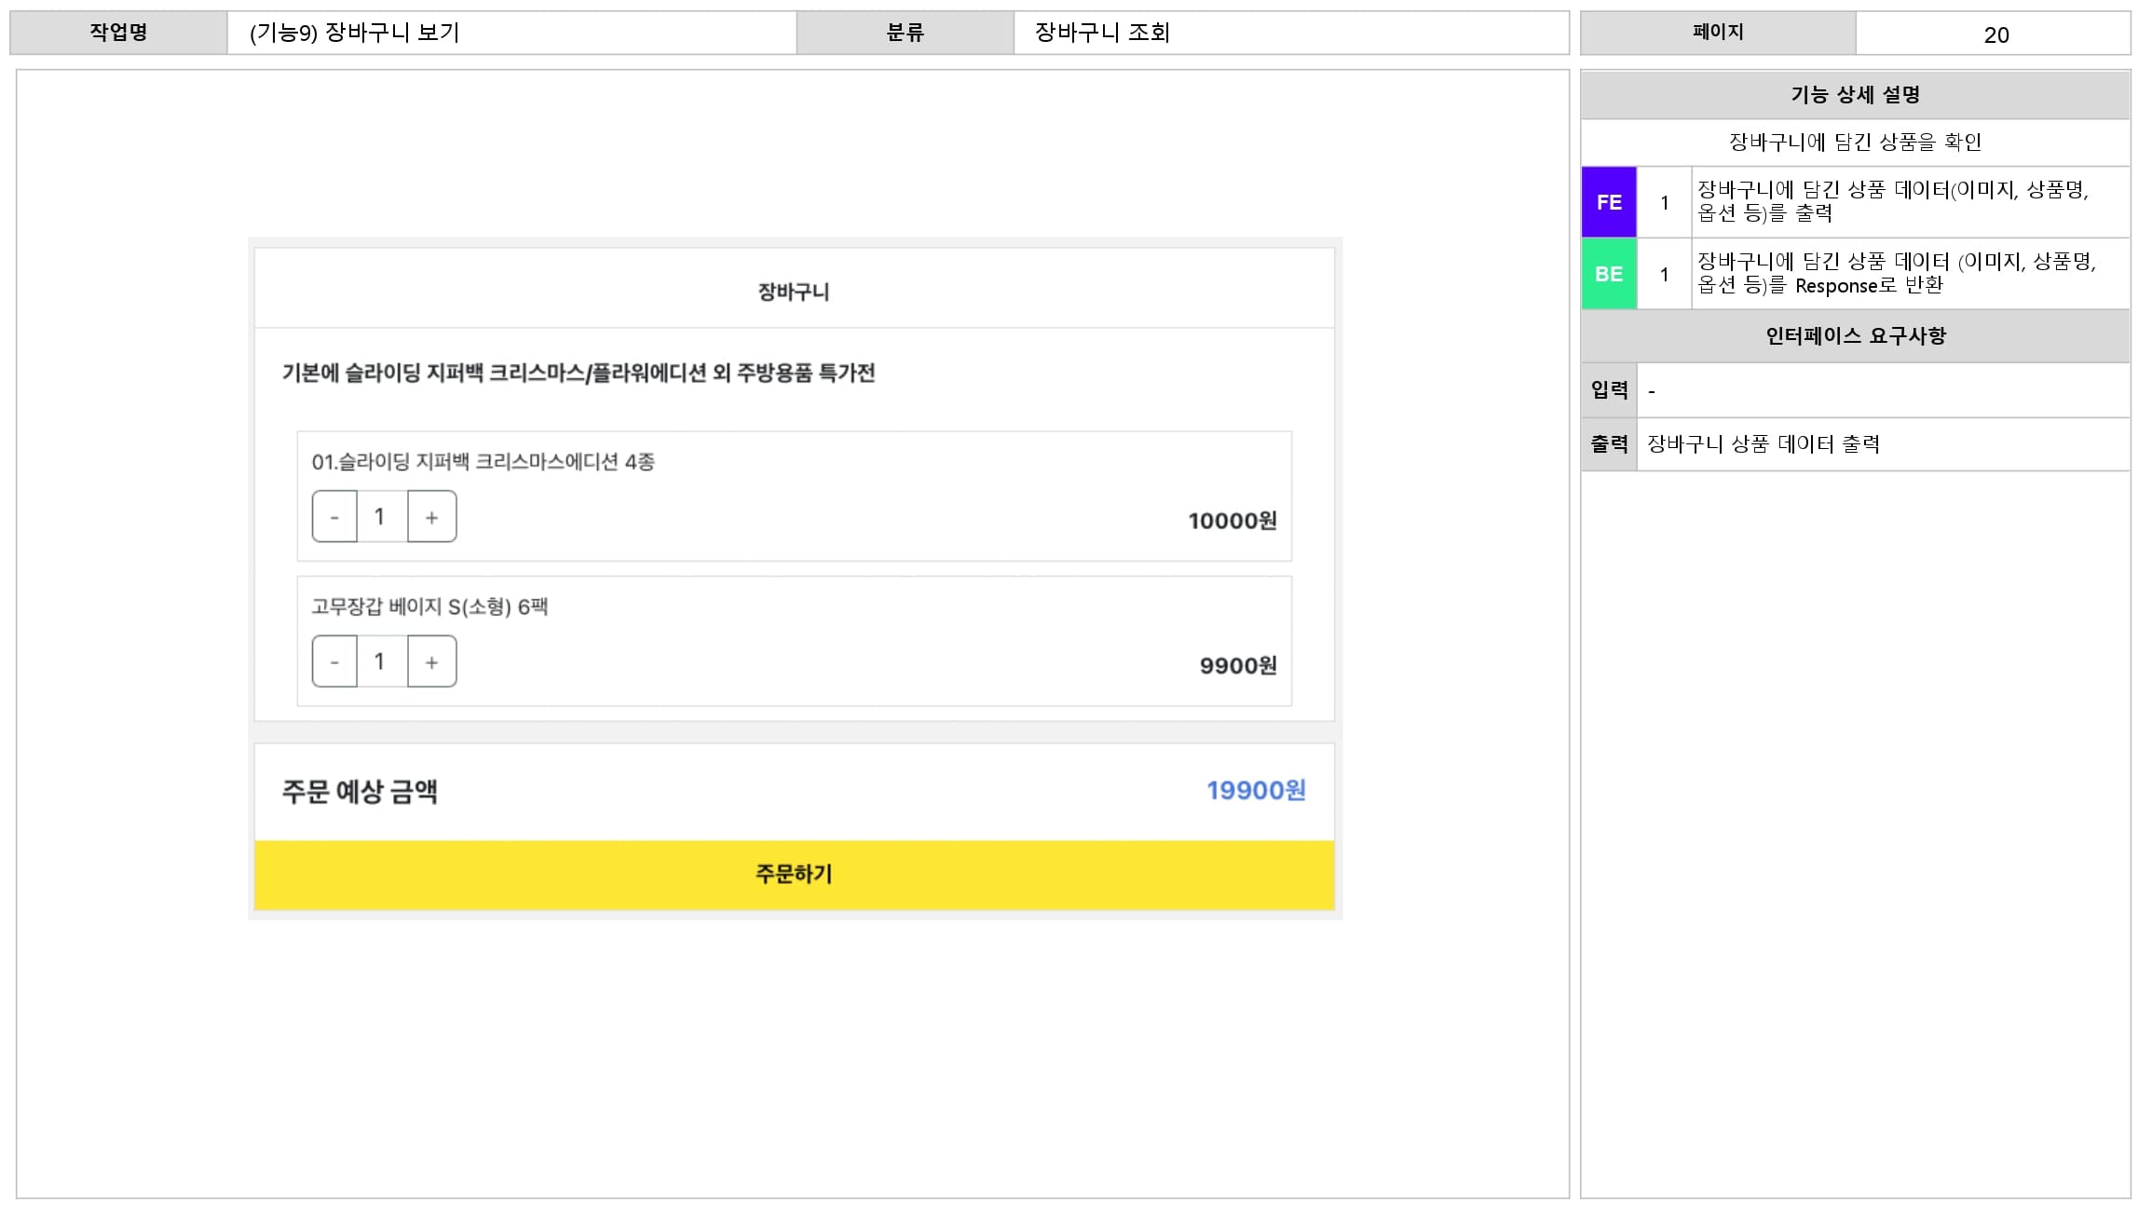Click the 주문 예상 금액 label
This screenshot has width=2152, height=1211.
pos(360,792)
